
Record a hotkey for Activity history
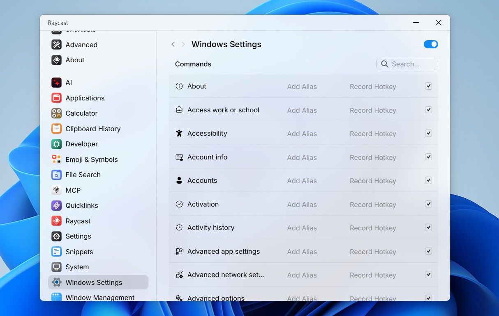pos(373,228)
